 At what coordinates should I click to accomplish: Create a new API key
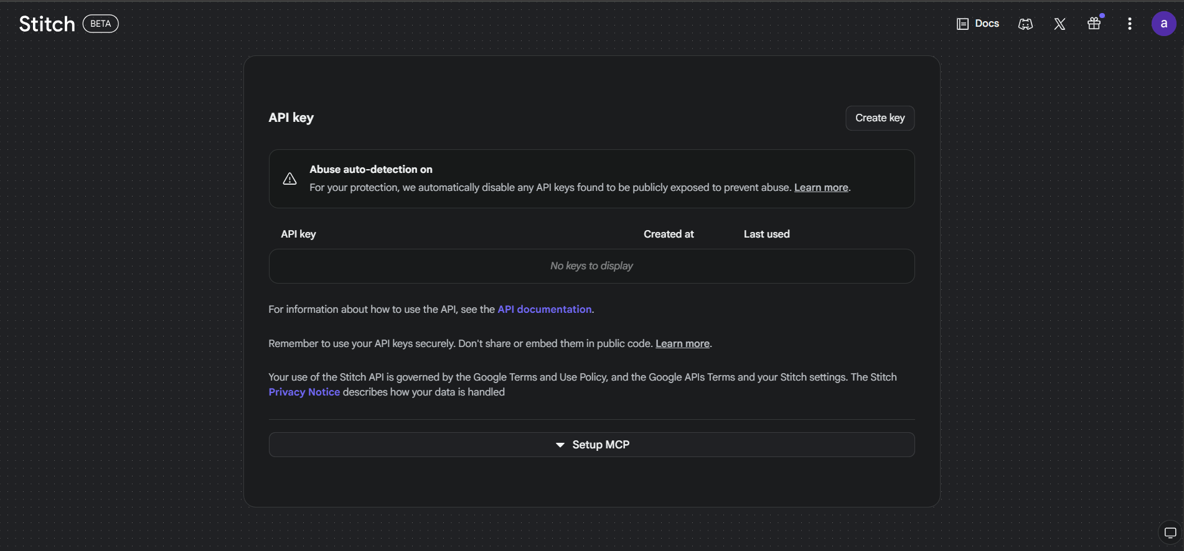[880, 118]
